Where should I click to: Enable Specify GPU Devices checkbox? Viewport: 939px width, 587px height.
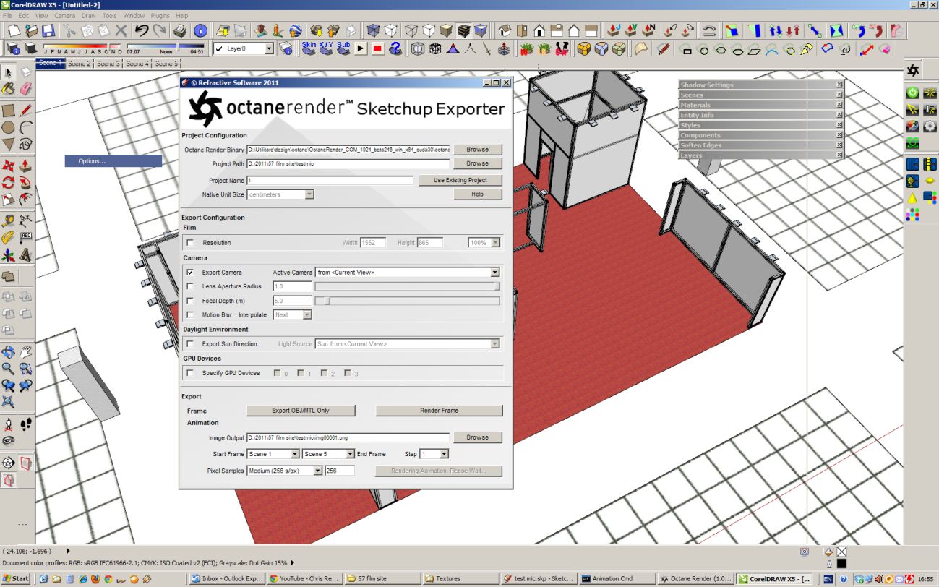(x=190, y=373)
